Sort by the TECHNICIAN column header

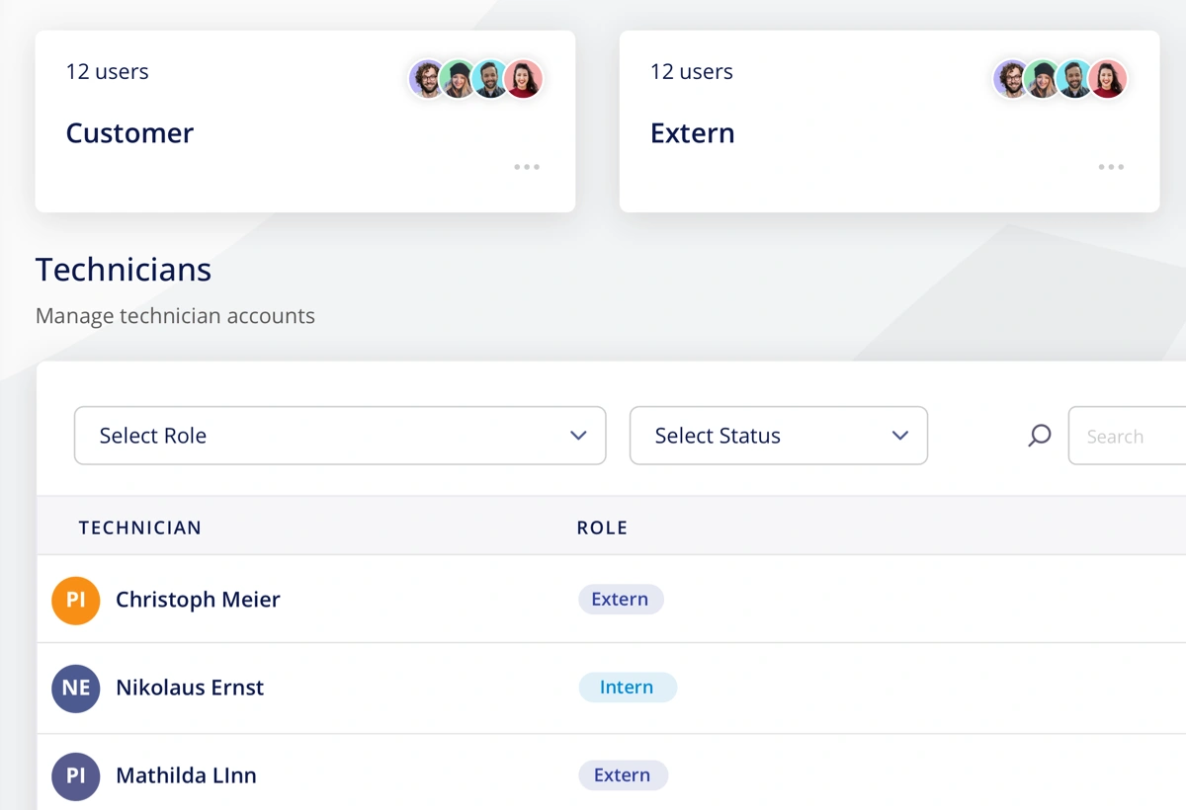140,527
